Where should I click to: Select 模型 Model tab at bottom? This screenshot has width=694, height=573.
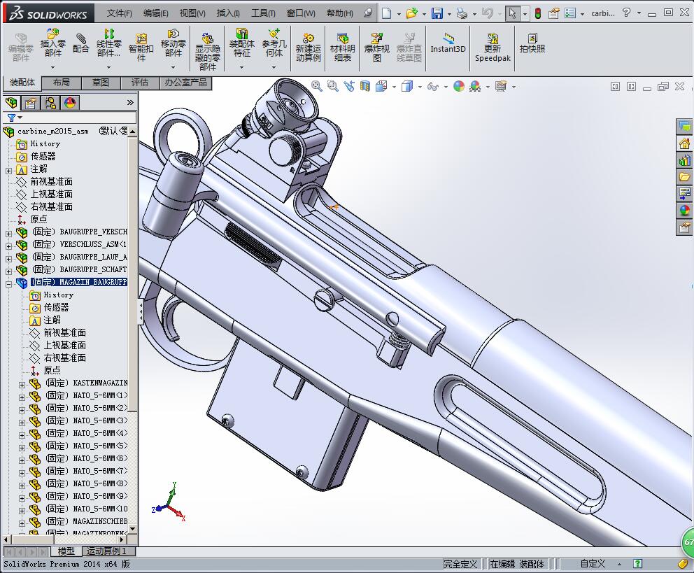(66, 551)
